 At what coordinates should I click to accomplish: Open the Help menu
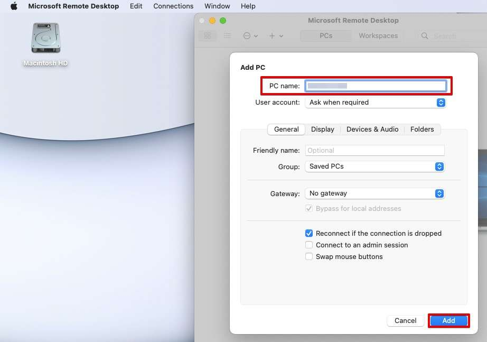pyautogui.click(x=248, y=6)
